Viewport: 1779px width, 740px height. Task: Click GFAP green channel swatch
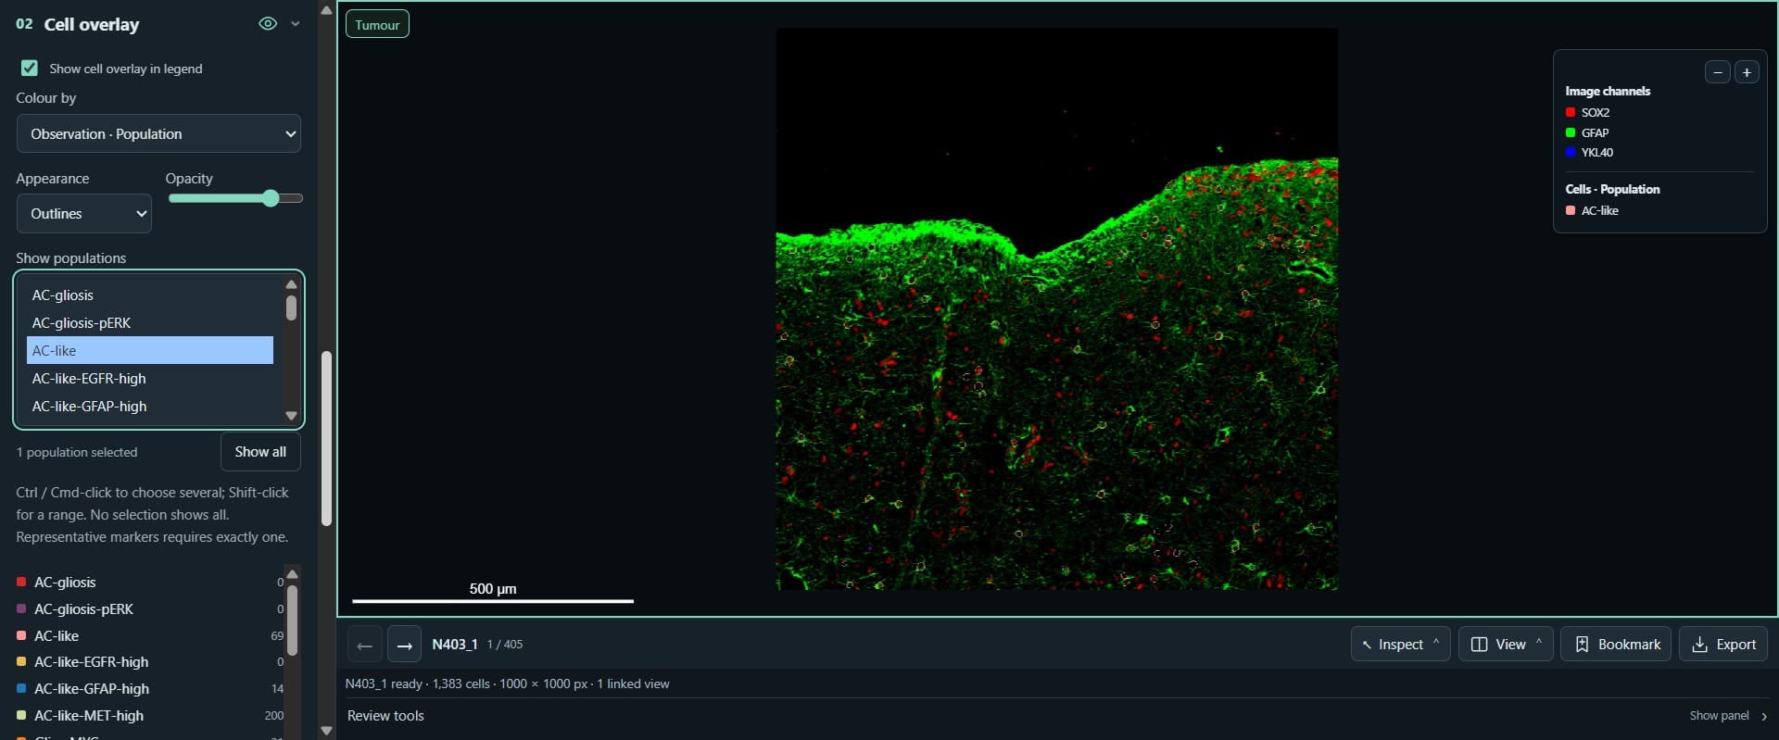pyautogui.click(x=1571, y=132)
